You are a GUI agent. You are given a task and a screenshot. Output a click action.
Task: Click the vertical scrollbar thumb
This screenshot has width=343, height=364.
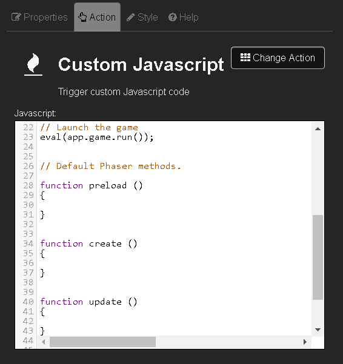[318, 257]
